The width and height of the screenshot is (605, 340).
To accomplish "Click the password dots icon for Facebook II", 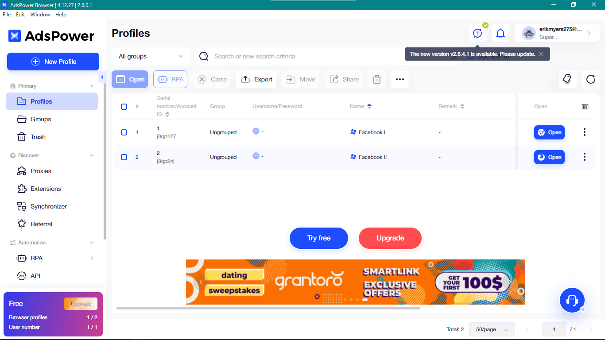I will (256, 156).
